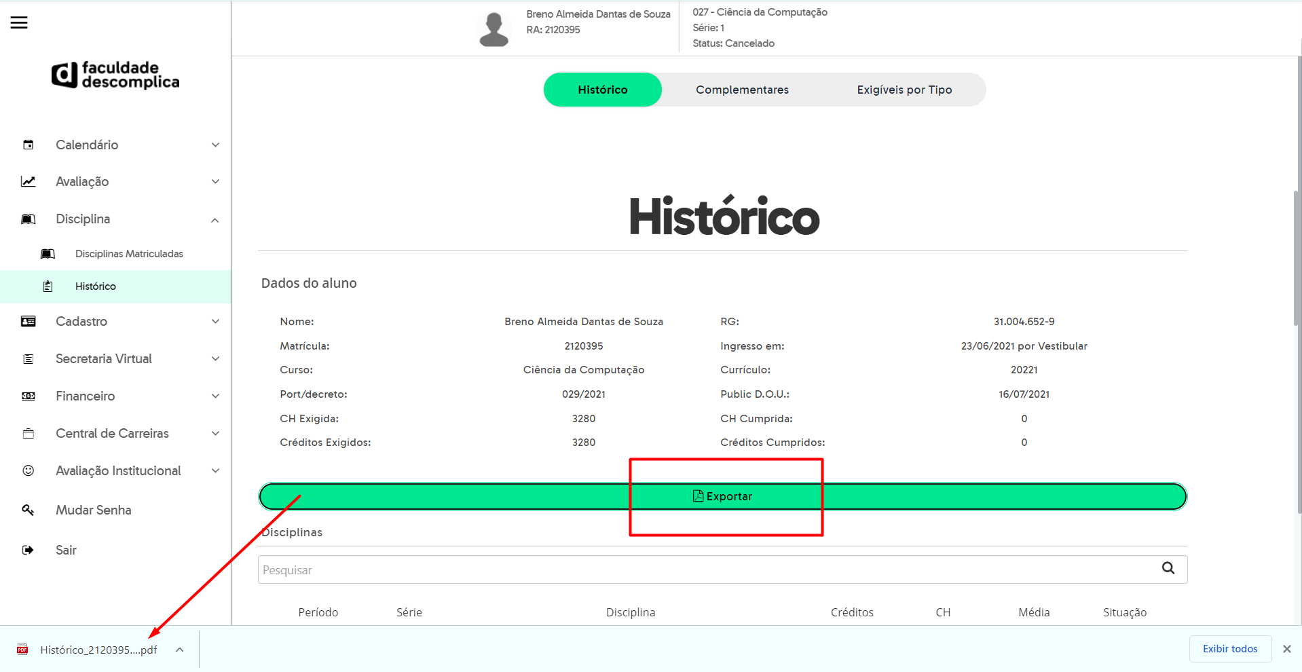Switch to the Complementares tab
The image size is (1302, 672).
tap(742, 90)
